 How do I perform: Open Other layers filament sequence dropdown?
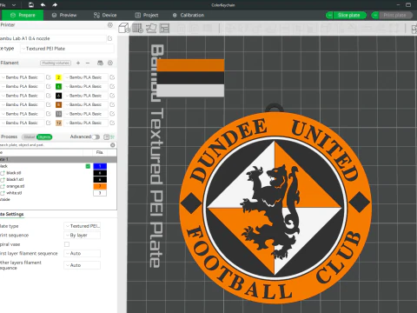pyautogui.click(x=83, y=265)
